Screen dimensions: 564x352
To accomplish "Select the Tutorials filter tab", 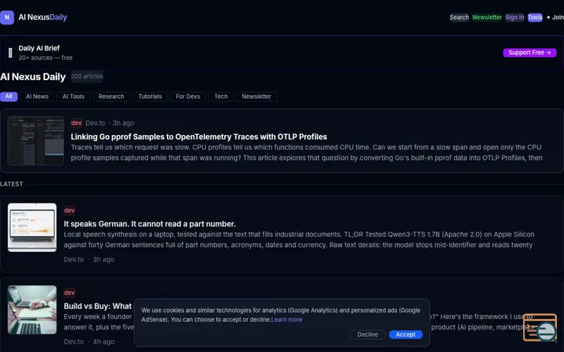I will 150,96.
